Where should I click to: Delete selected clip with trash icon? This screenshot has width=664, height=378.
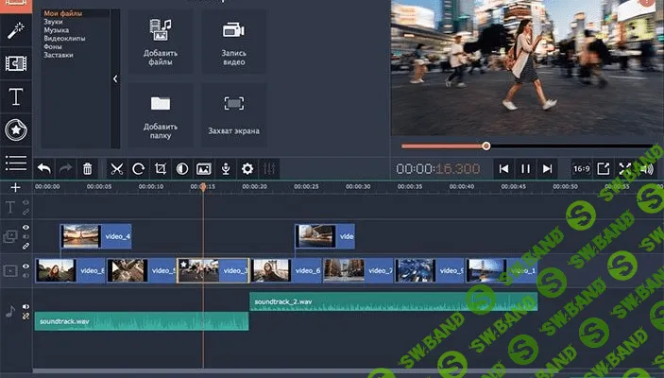click(87, 168)
